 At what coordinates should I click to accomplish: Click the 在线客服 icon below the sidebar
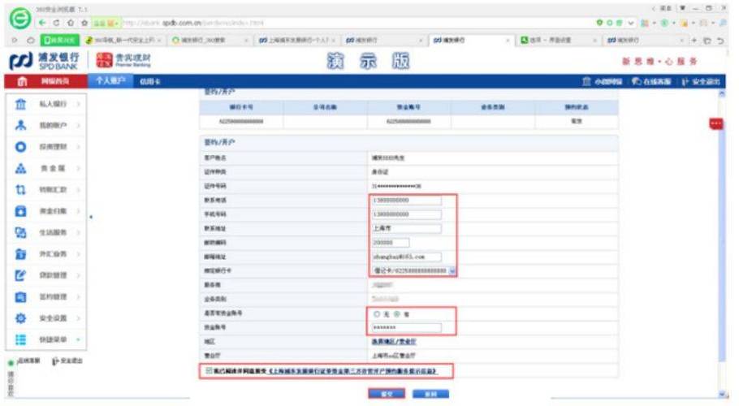click(x=11, y=363)
